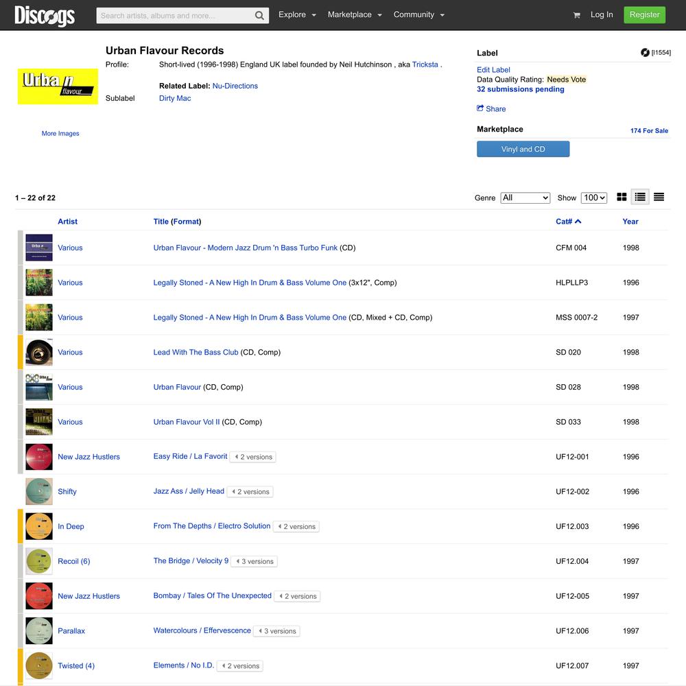The width and height of the screenshot is (686, 686).
Task: Select the catalog number MSS 0007-2
Action: [576, 318]
